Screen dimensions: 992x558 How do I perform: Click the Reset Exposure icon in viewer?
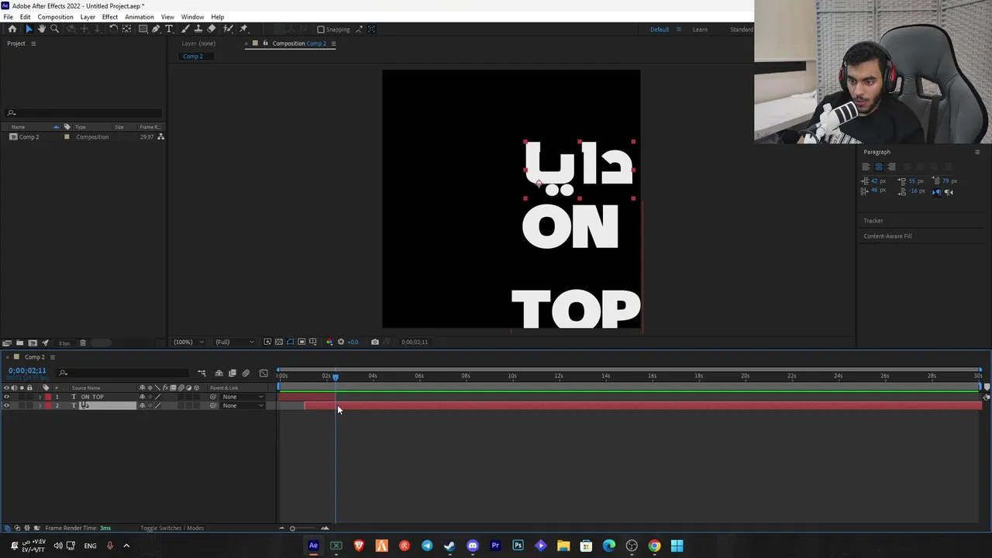[340, 342]
